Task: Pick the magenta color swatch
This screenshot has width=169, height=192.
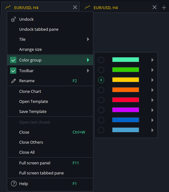Action: [x=126, y=110]
